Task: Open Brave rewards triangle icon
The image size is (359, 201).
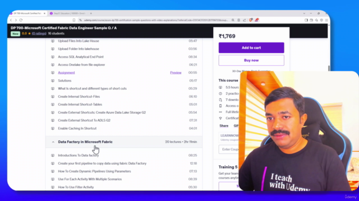Action: coord(257,20)
